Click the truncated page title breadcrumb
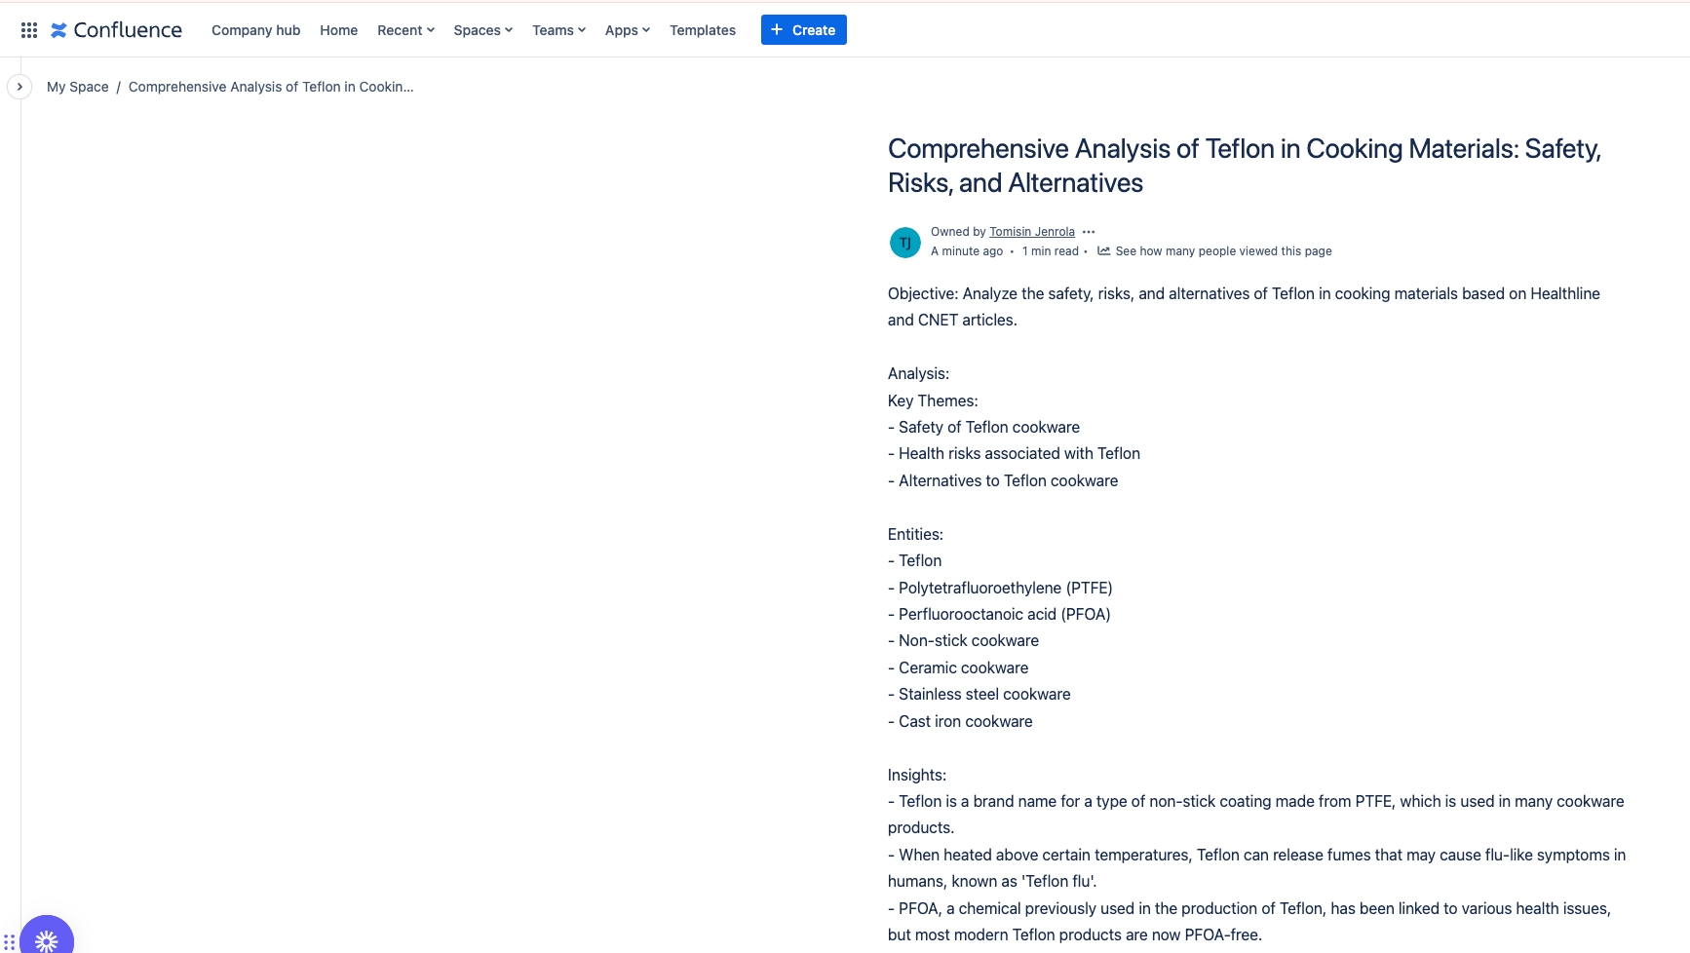This screenshot has height=953, width=1690. [x=271, y=87]
